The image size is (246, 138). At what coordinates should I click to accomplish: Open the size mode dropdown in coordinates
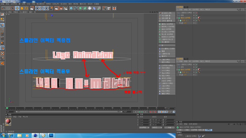157,128
